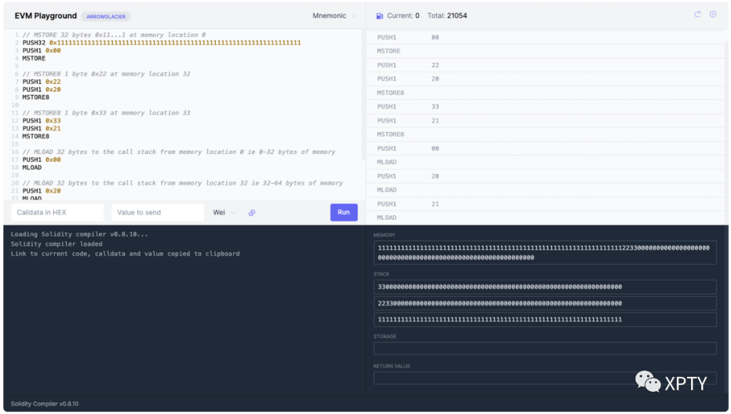Click the copy permalink chain icon
Screen dimensions: 731x414
[x=252, y=212]
